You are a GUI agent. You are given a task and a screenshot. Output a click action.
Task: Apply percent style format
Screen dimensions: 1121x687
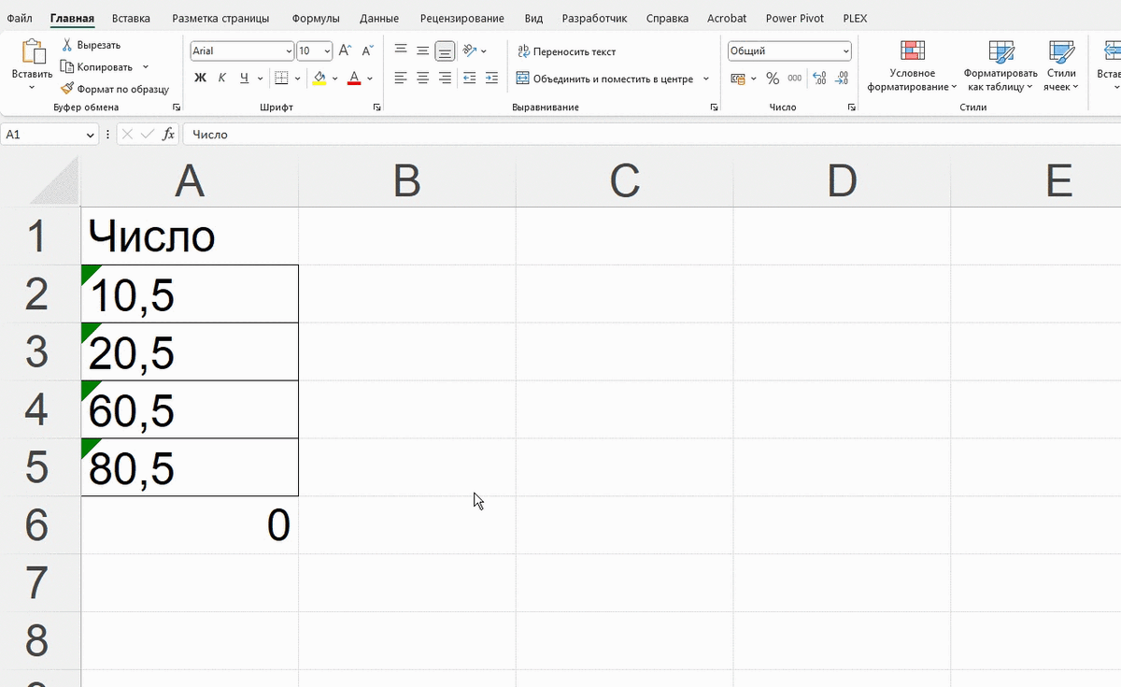click(773, 79)
